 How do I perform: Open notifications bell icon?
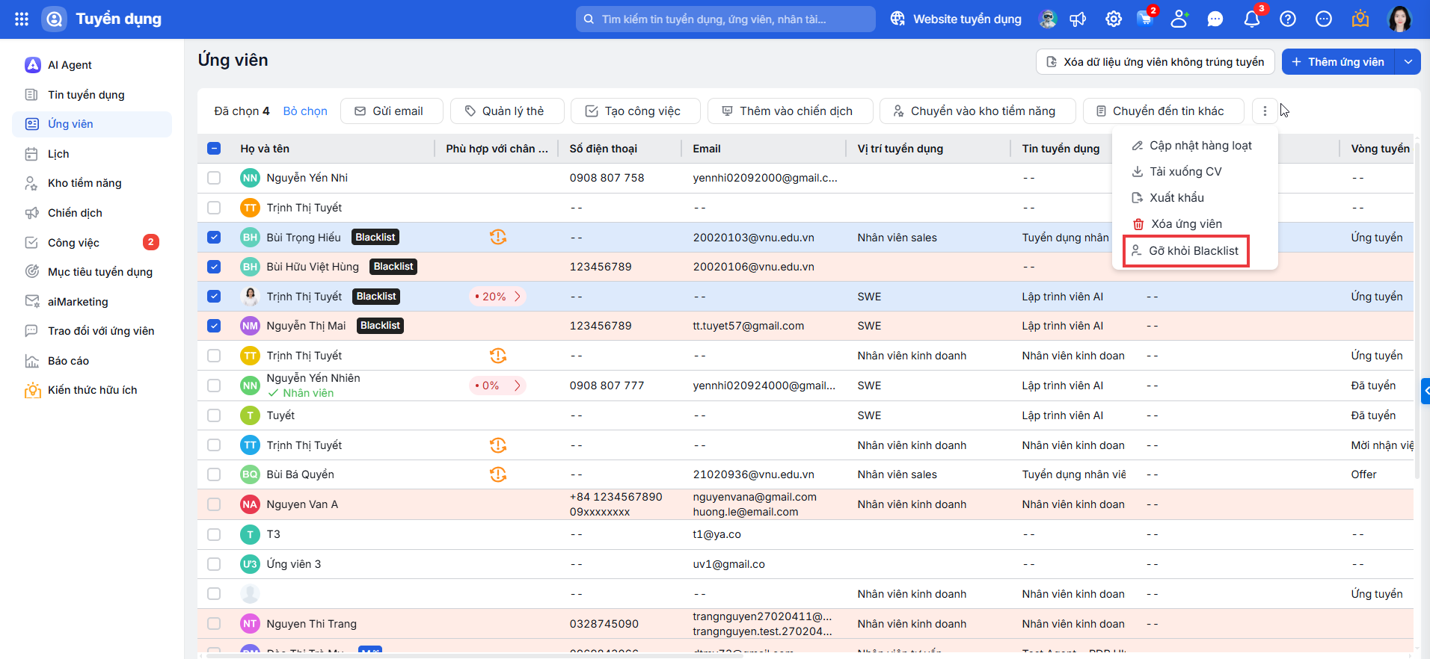(1252, 19)
